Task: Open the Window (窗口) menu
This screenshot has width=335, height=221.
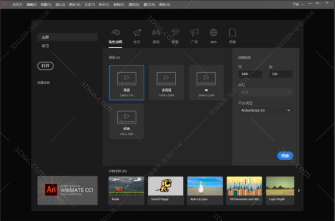Action: click(x=148, y=4)
